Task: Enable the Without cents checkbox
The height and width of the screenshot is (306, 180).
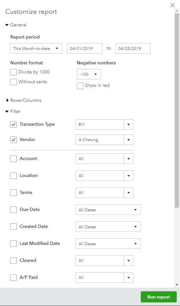Action: pyautogui.click(x=13, y=82)
